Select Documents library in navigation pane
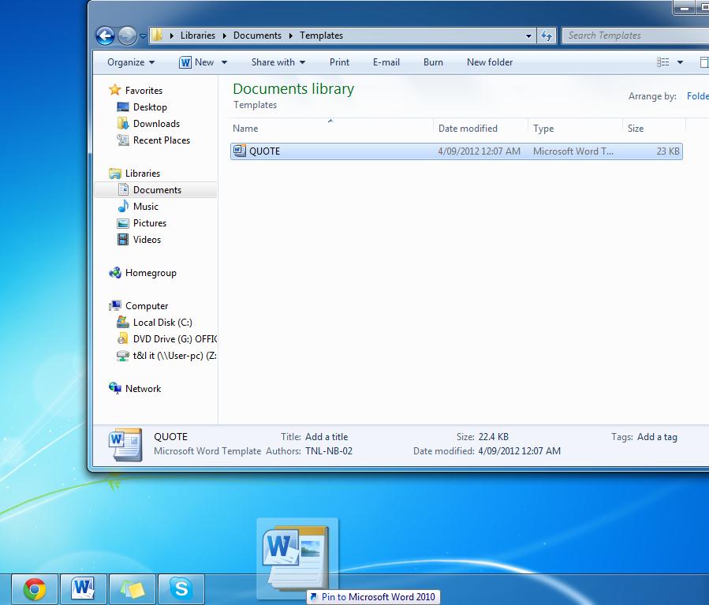Image resolution: width=709 pixels, height=605 pixels. 157,190
